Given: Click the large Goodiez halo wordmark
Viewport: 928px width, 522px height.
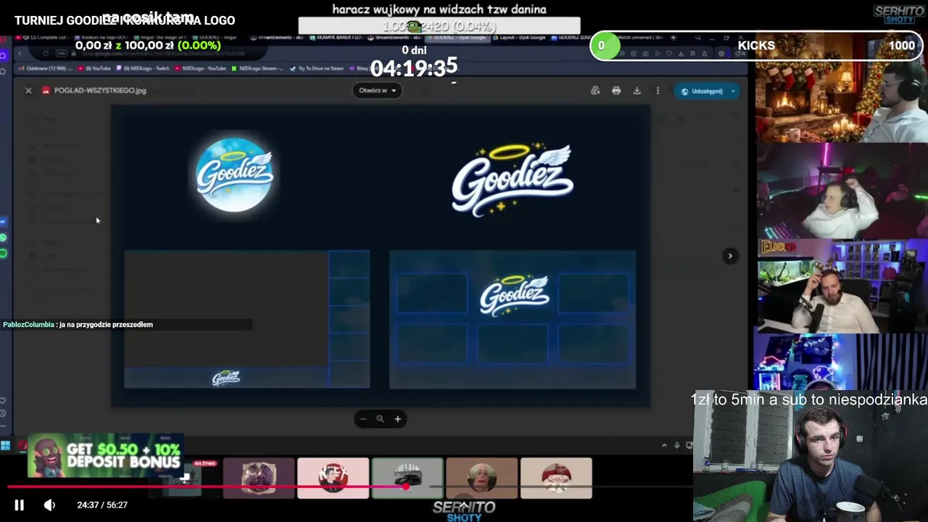Looking at the screenshot, I should (512, 181).
